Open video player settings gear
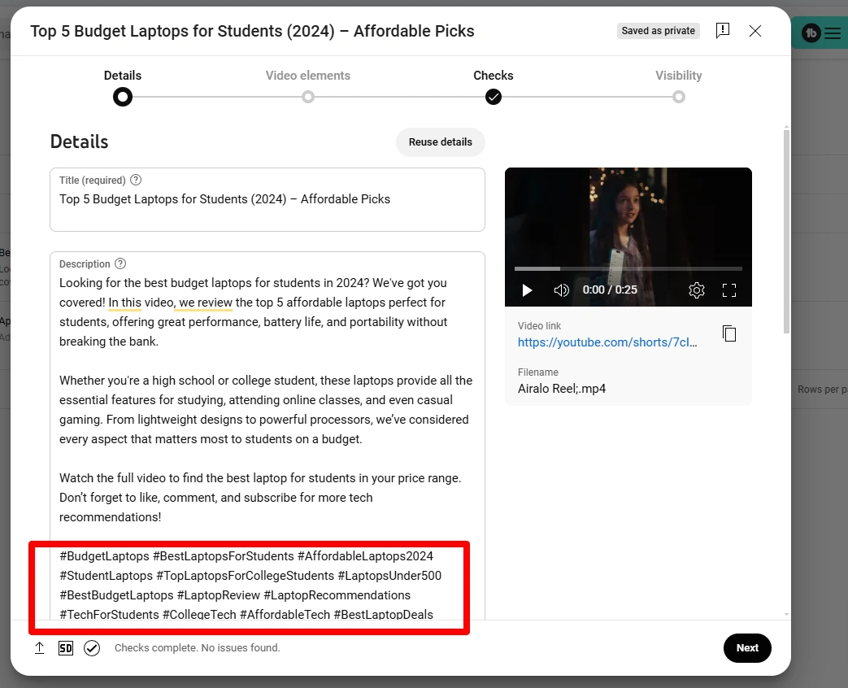The height and width of the screenshot is (688, 848). [x=697, y=290]
